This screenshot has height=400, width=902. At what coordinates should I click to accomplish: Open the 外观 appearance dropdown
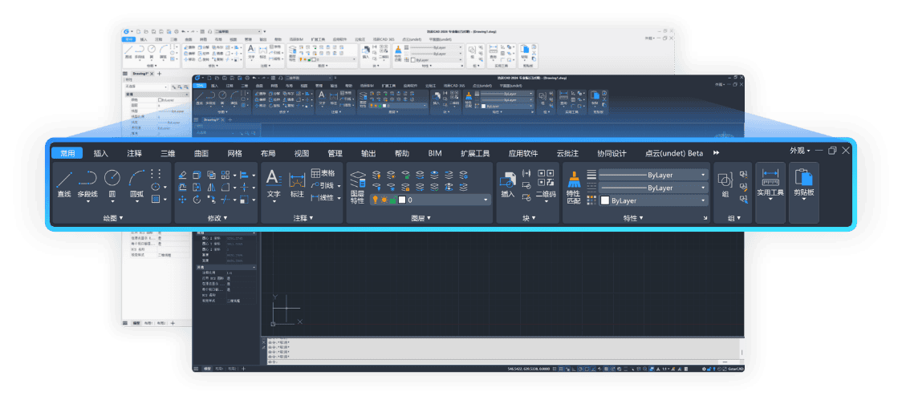pyautogui.click(x=799, y=151)
